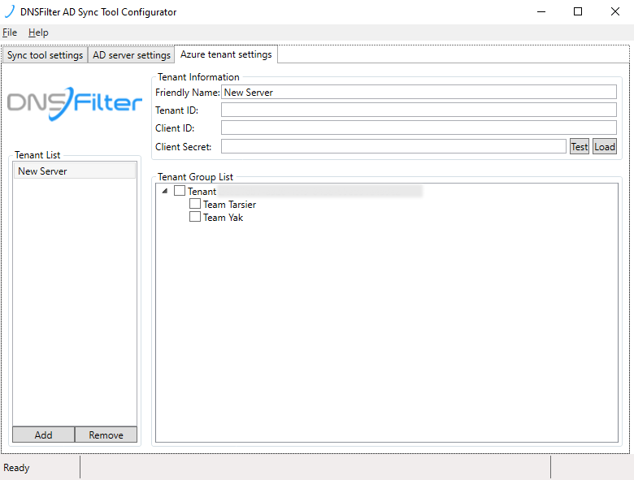
Task: Select the Team Yak tree label
Action: click(223, 218)
